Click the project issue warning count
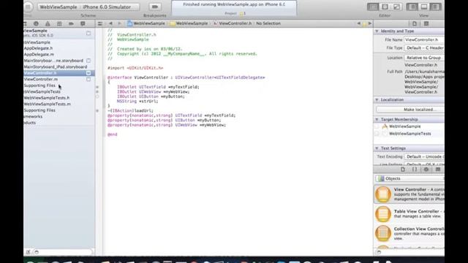Image resolution: width=468 pixels, height=263 pixels. point(242,13)
